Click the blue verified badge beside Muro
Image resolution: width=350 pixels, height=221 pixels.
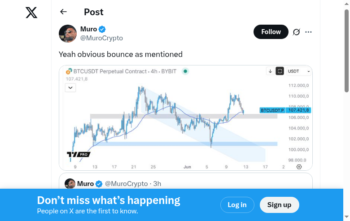(x=102, y=30)
